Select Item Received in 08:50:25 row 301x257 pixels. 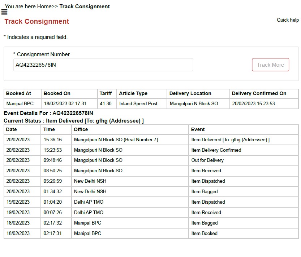[x=206, y=170]
